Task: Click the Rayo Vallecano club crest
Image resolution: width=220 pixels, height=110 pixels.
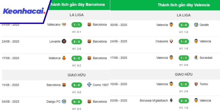Action: 64,24
